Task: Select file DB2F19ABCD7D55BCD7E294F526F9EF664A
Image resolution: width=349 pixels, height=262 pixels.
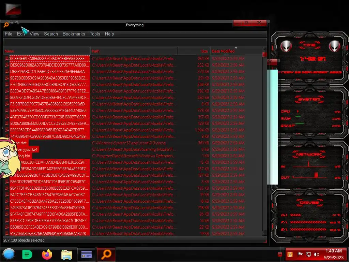Action: (x=50, y=72)
